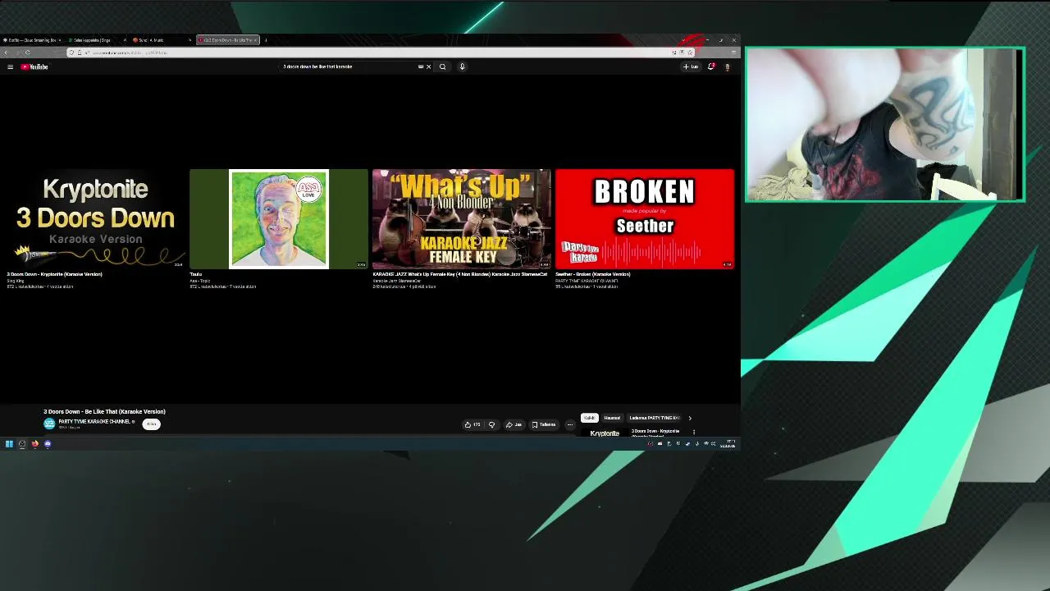Image resolution: width=1050 pixels, height=591 pixels.
Task: Click the PARTY TYME channel avatar
Action: pos(49,424)
